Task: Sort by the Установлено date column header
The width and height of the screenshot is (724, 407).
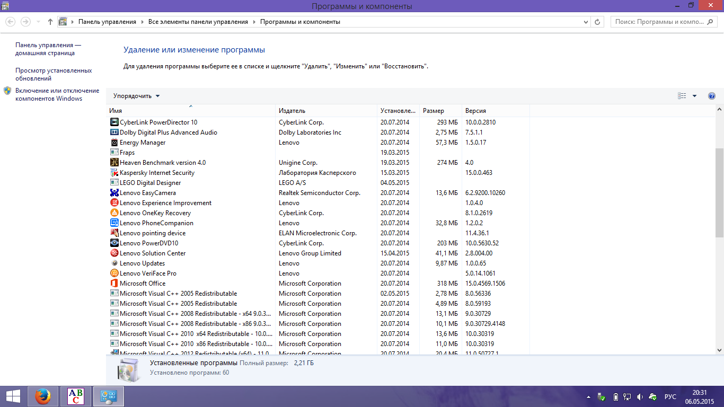Action: tap(398, 111)
